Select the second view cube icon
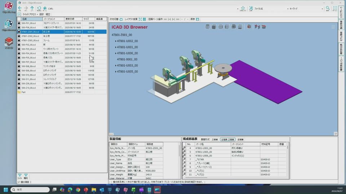The width and height of the screenshot is (346, 194). coord(214,27)
